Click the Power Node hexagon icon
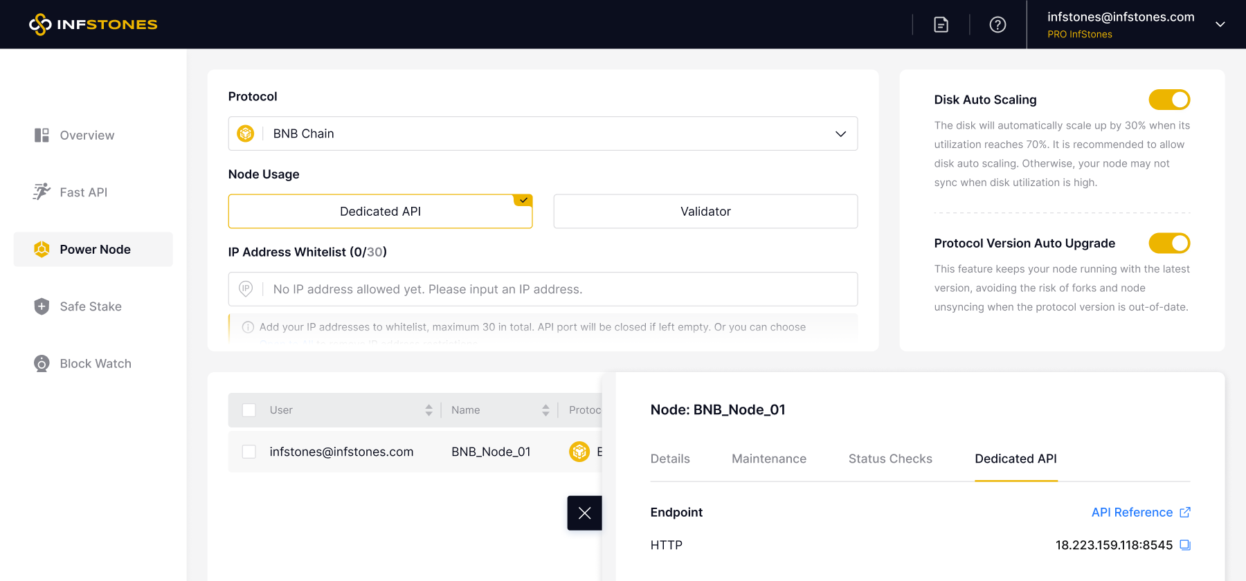This screenshot has height=581, width=1246. tap(42, 249)
